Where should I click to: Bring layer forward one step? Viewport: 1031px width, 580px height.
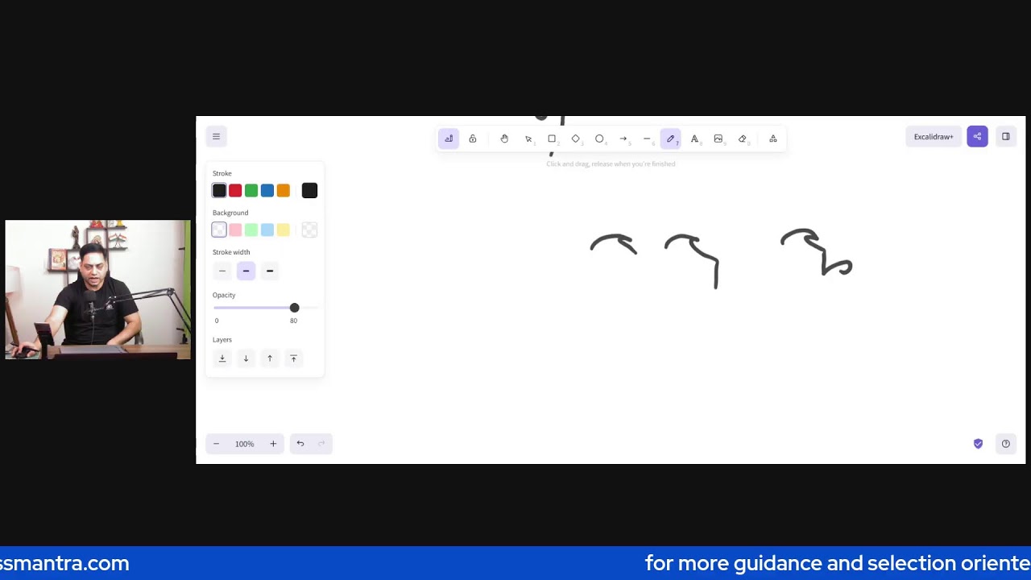pos(270,358)
